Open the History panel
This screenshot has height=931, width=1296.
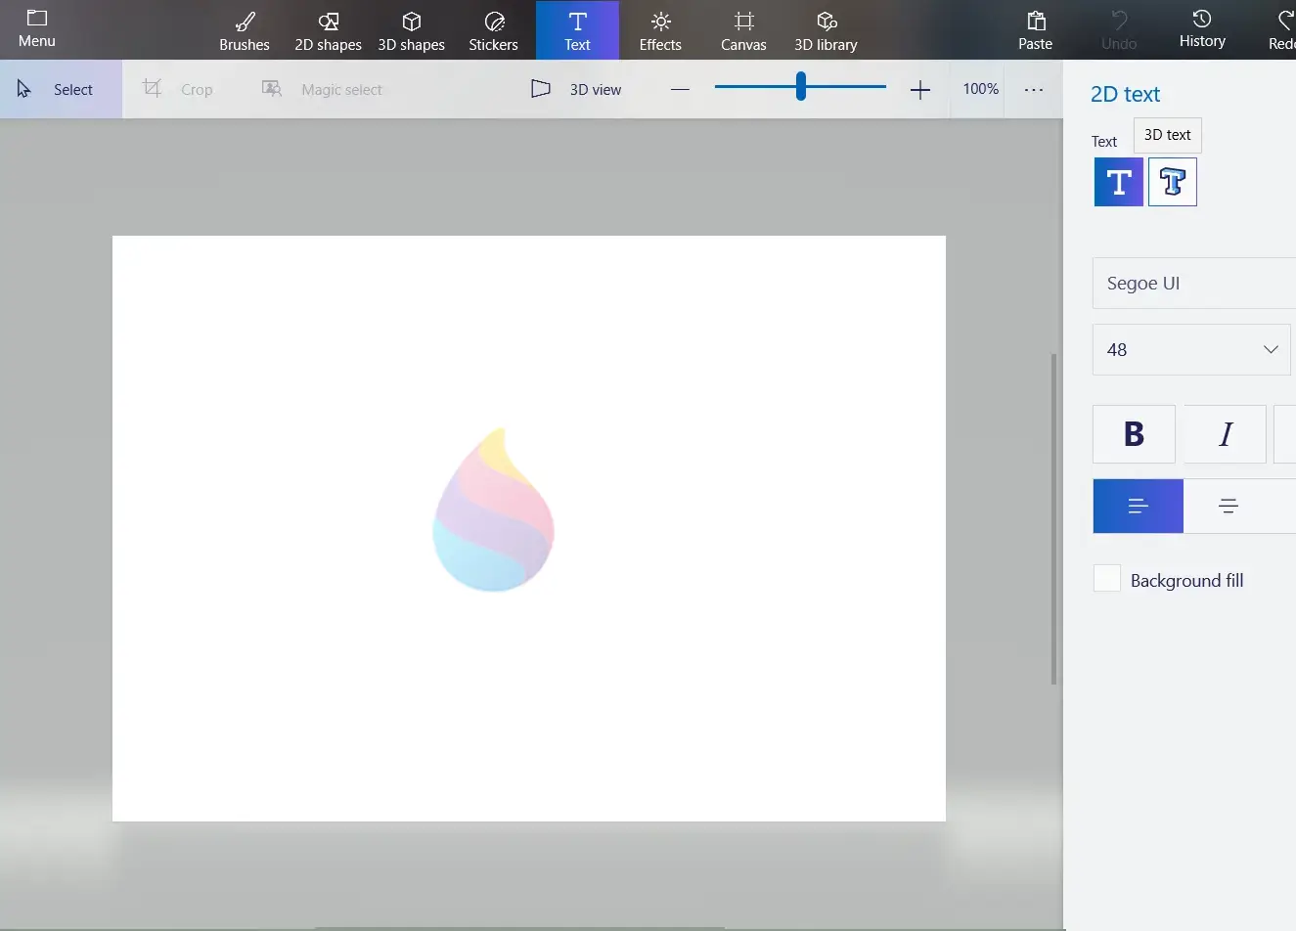tap(1202, 29)
